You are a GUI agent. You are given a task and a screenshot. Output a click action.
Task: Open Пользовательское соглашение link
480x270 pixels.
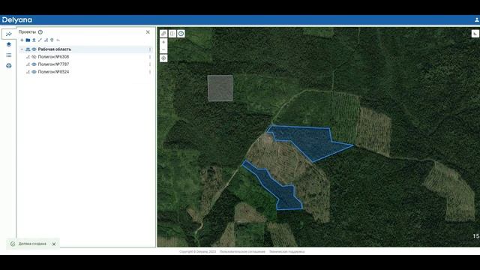[242, 252]
